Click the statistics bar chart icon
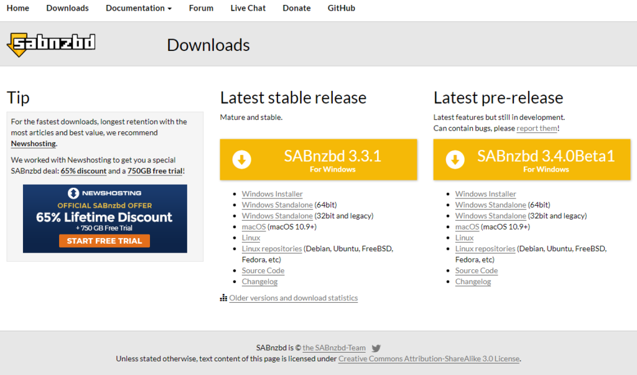Image resolution: width=637 pixels, height=375 pixels. [223, 298]
